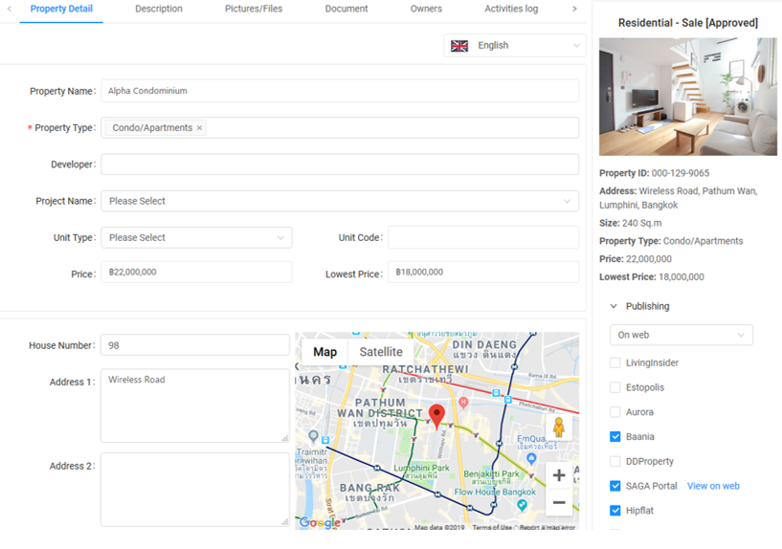782x549 pixels.
Task: Switch map to Satellite view
Action: [381, 352]
